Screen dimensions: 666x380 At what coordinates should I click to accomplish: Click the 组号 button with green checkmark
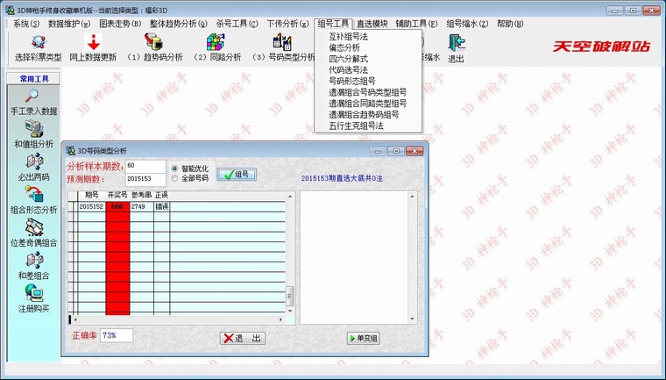click(236, 174)
